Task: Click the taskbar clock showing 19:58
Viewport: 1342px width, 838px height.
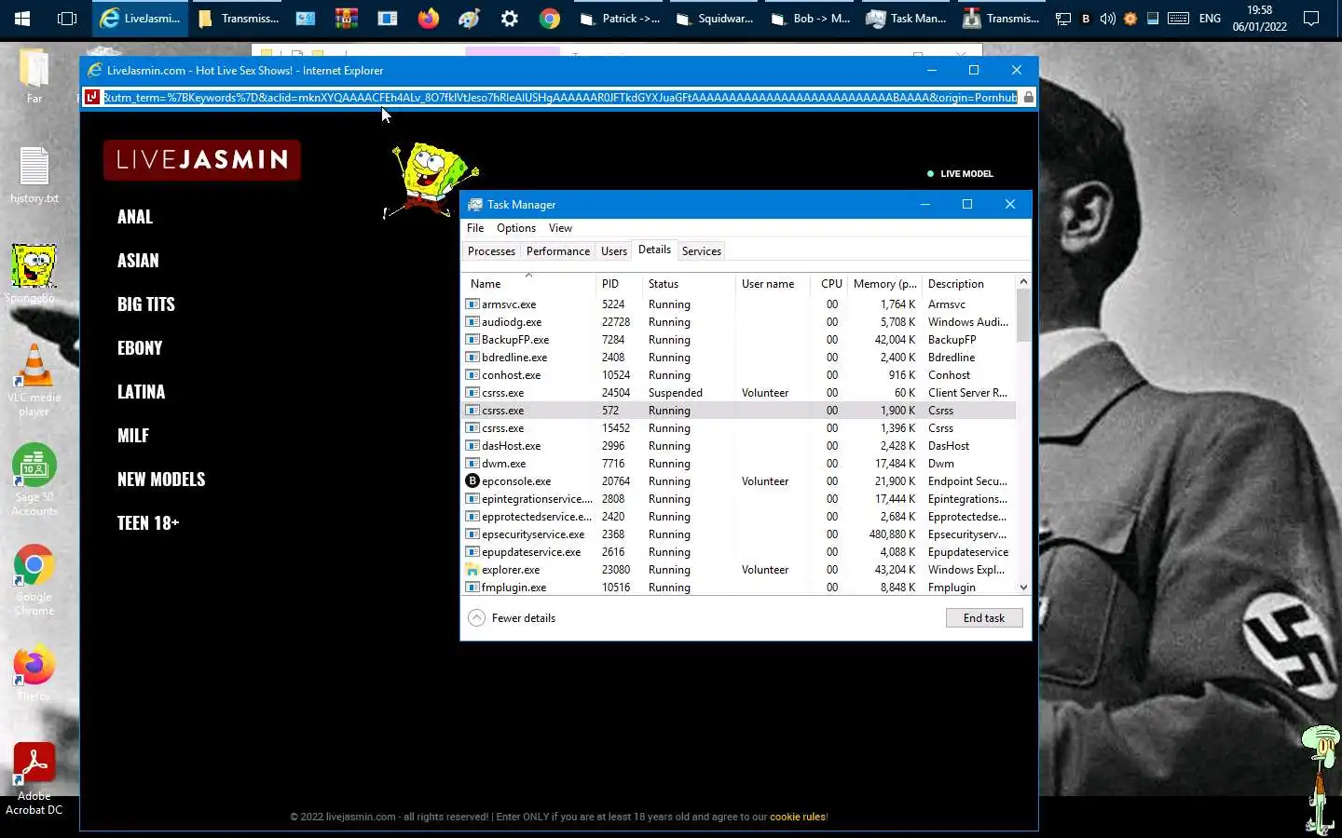Action: (x=1259, y=18)
